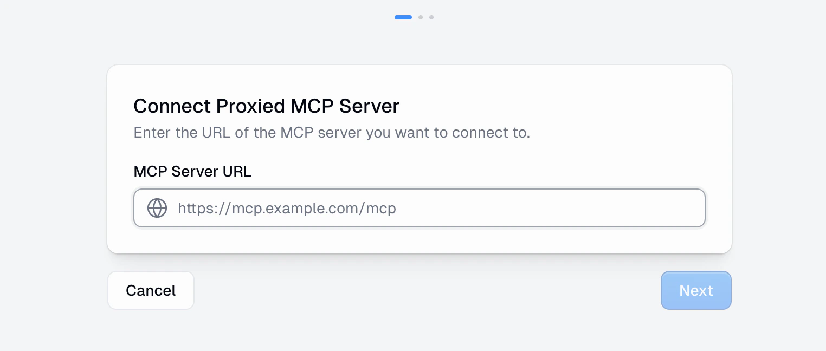826x351 pixels.
Task: Click the rightmost gray dot in the stepper
Action: [431, 17]
